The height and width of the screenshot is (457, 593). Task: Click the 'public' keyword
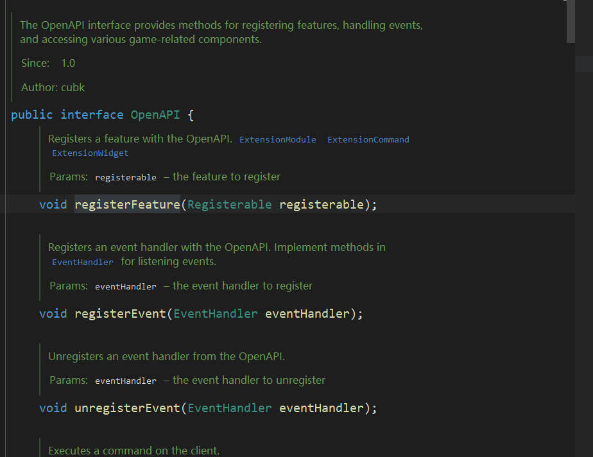coord(32,115)
